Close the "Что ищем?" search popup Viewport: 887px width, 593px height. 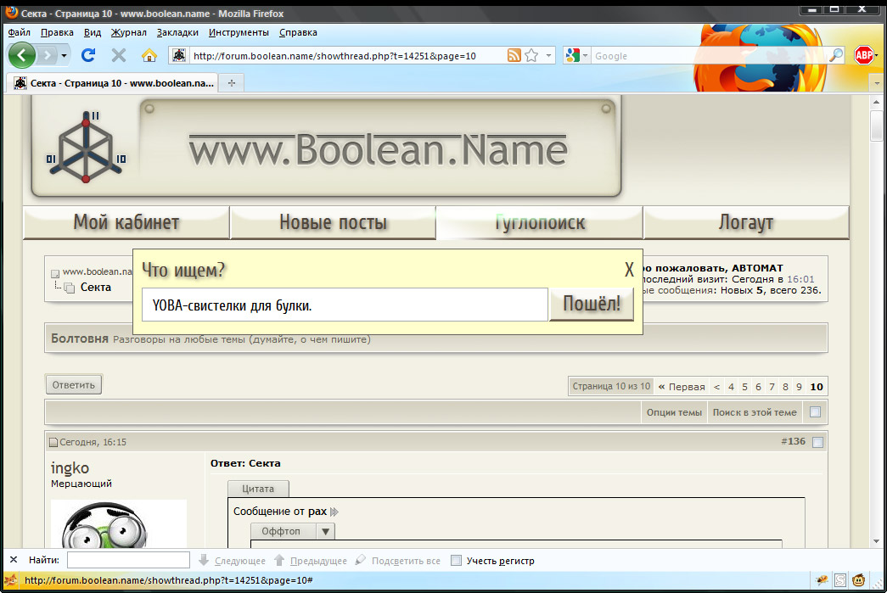click(x=629, y=270)
